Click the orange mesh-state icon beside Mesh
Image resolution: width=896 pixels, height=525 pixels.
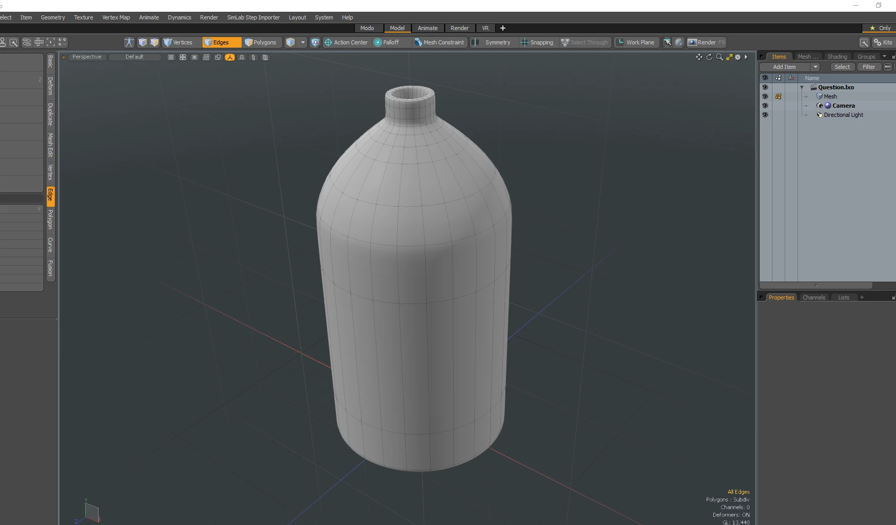778,96
